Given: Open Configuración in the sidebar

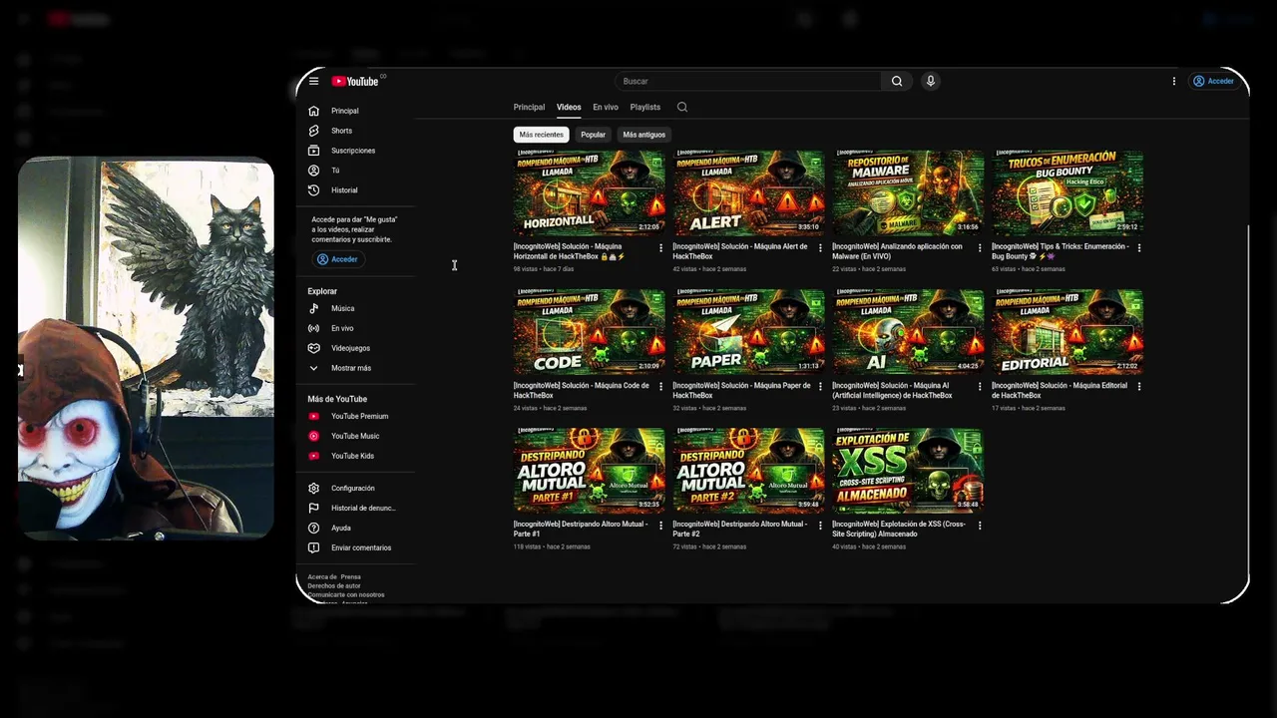Looking at the screenshot, I should [355, 488].
